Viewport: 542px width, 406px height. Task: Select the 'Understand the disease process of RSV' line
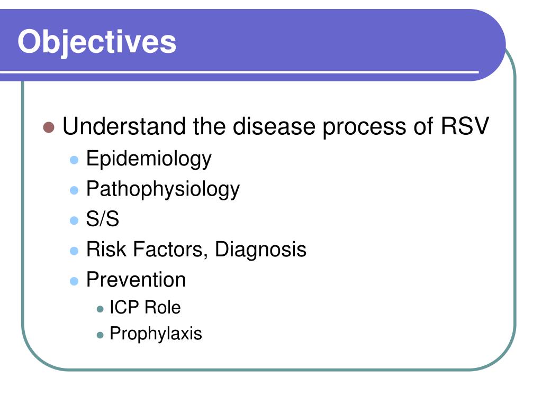[x=275, y=127]
